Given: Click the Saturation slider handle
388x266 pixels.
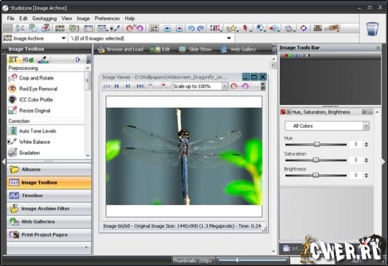Looking at the screenshot, I should (315, 160).
